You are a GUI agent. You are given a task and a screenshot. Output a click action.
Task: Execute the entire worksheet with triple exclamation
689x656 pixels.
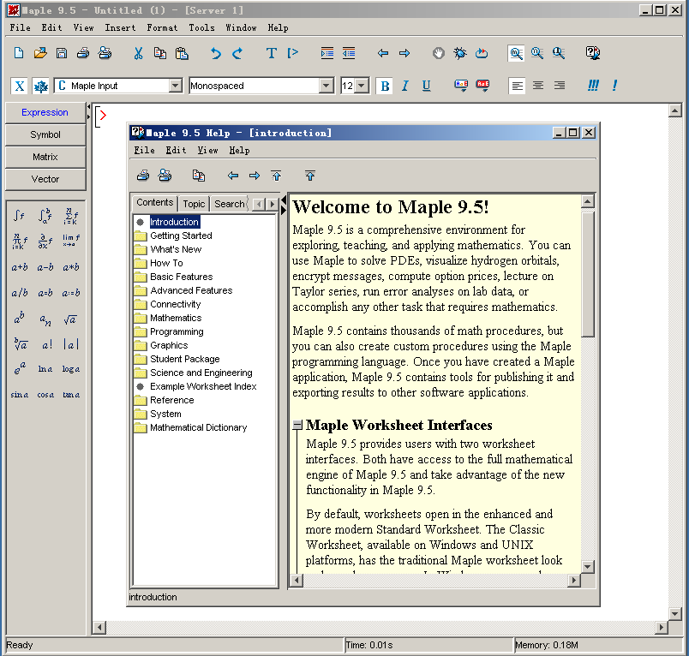[593, 85]
